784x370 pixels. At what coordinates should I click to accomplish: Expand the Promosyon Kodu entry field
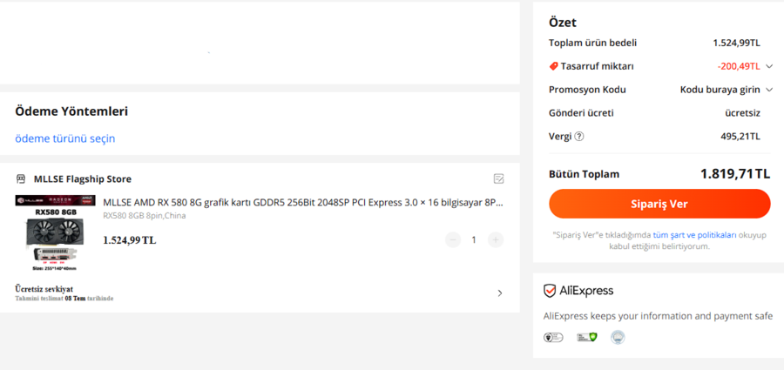[x=769, y=90]
